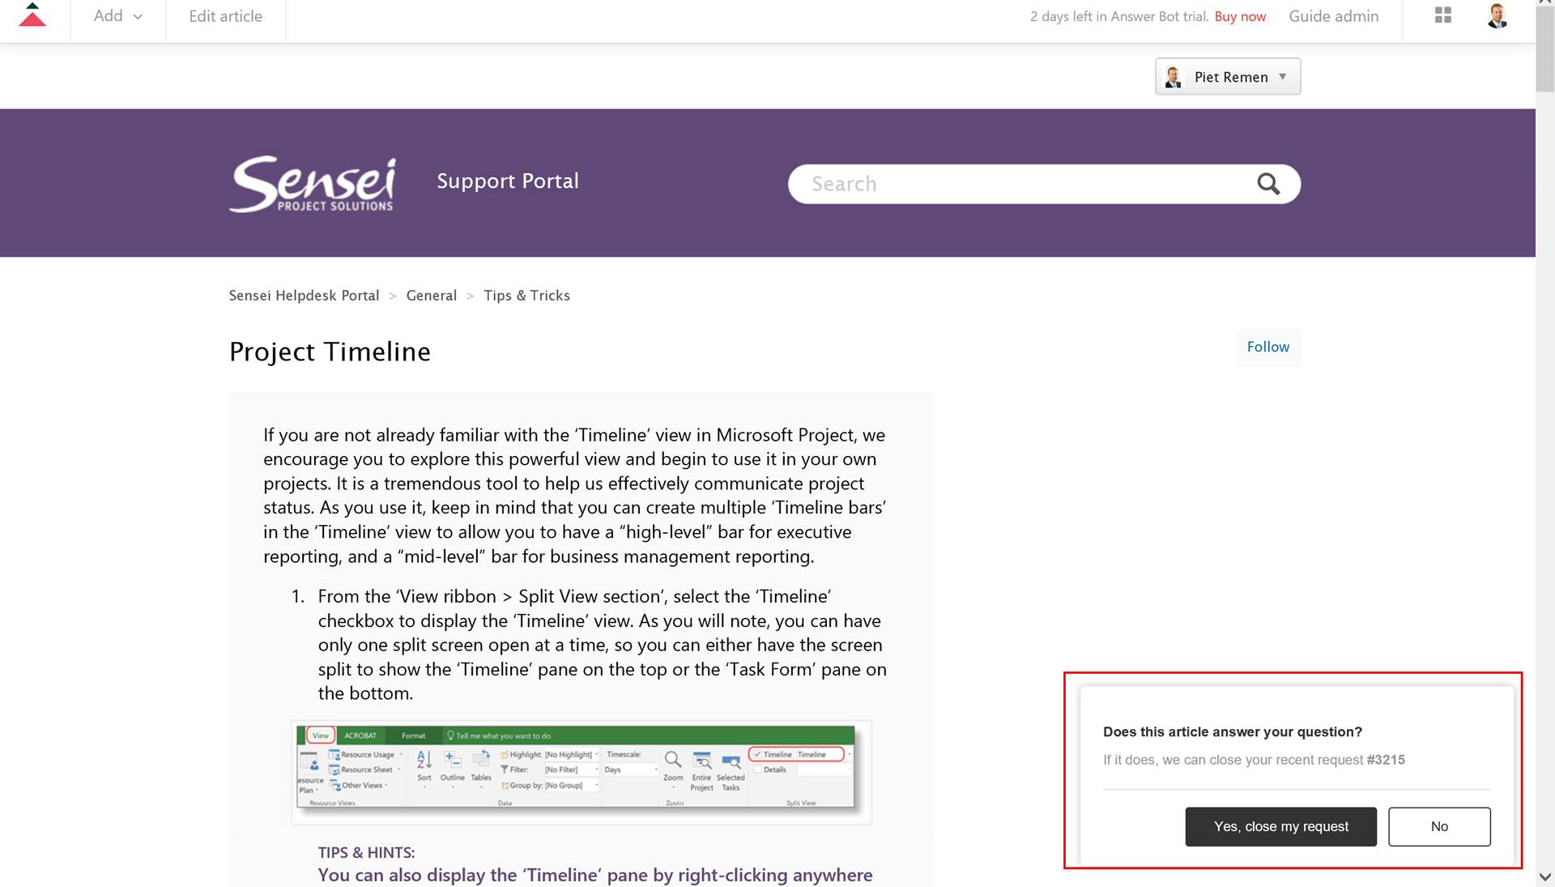Viewport: 1555px width, 887px height.
Task: Click the request number #3215
Action: pos(1385,760)
